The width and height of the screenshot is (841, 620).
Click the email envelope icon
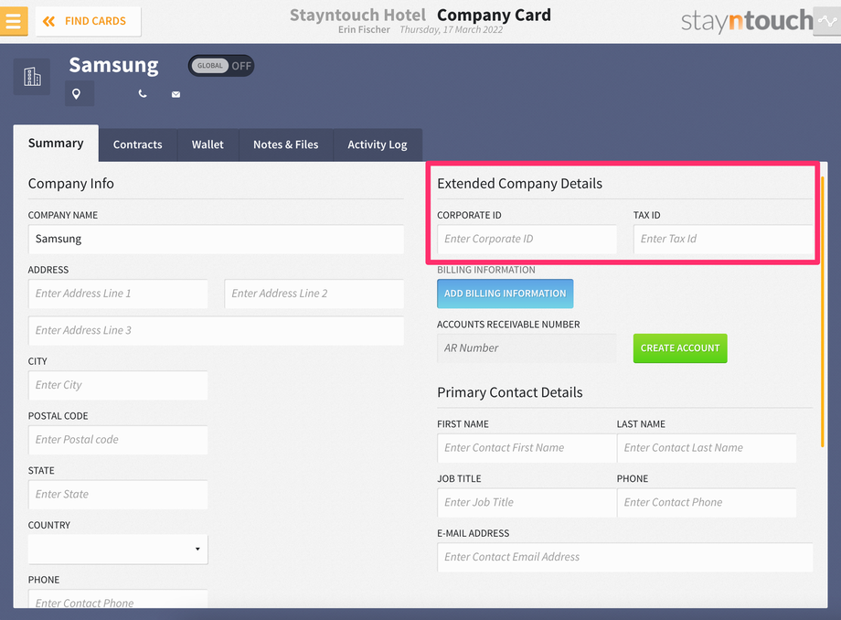[x=176, y=94]
